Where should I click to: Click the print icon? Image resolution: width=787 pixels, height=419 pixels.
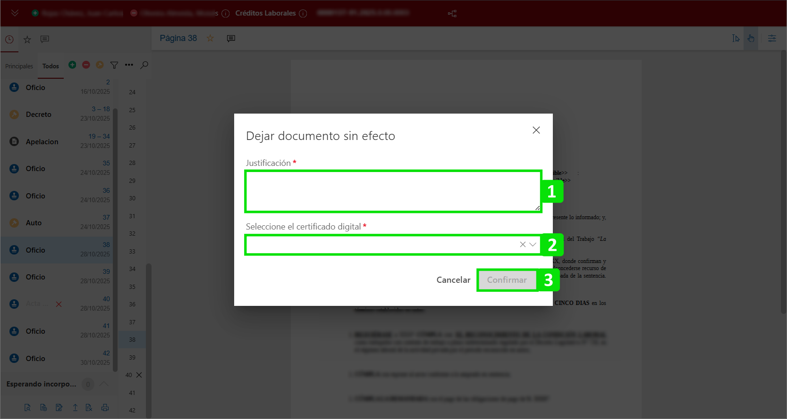[x=105, y=408]
